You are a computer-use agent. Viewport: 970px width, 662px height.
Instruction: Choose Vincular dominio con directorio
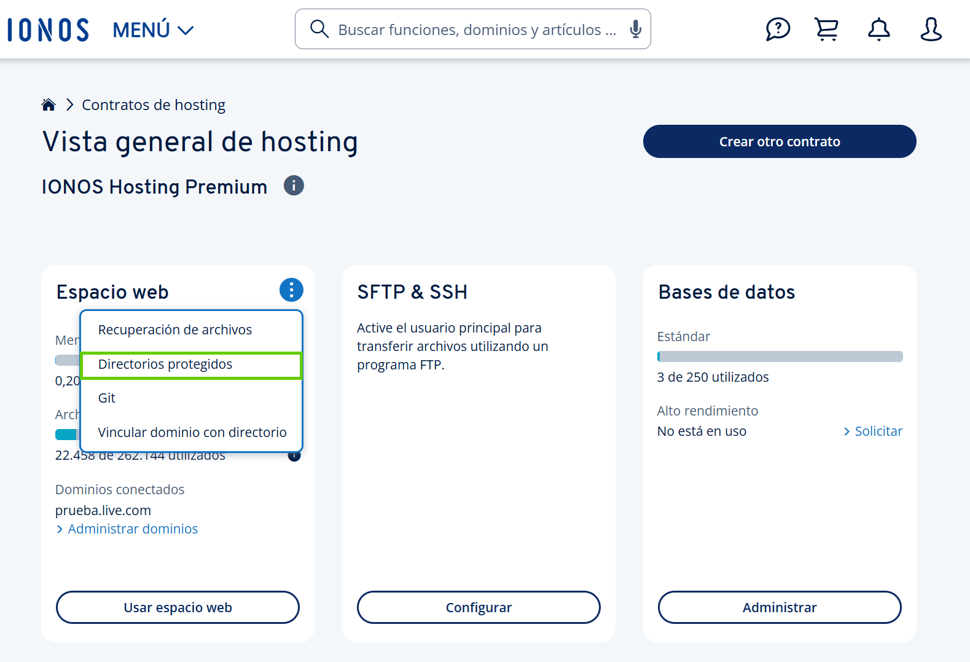click(191, 433)
